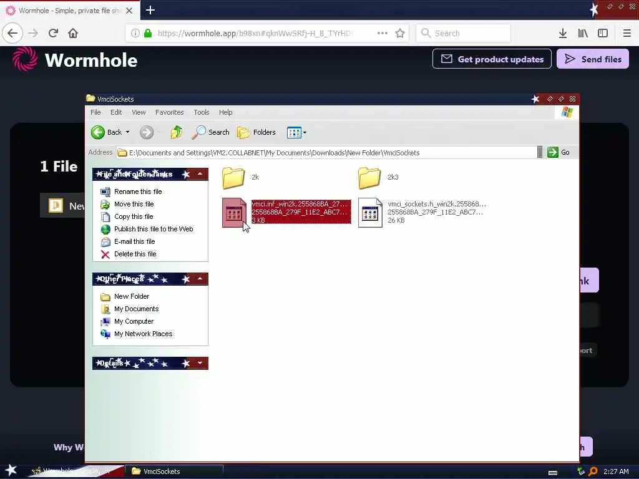This screenshot has width=639, height=479.
Task: Select the 2k3 folder
Action: point(369,178)
